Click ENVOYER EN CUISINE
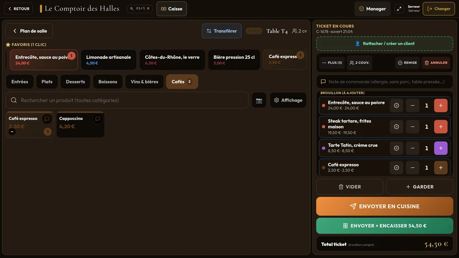The height and width of the screenshot is (258, 459). pos(384,206)
